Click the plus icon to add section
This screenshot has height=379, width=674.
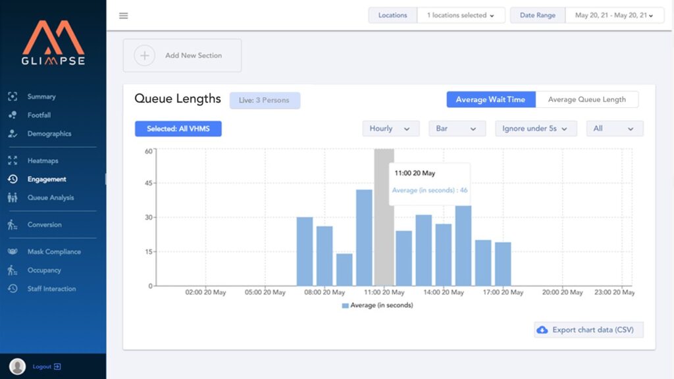[144, 55]
